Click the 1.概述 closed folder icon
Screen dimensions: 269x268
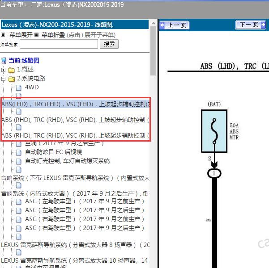click(x=11, y=70)
